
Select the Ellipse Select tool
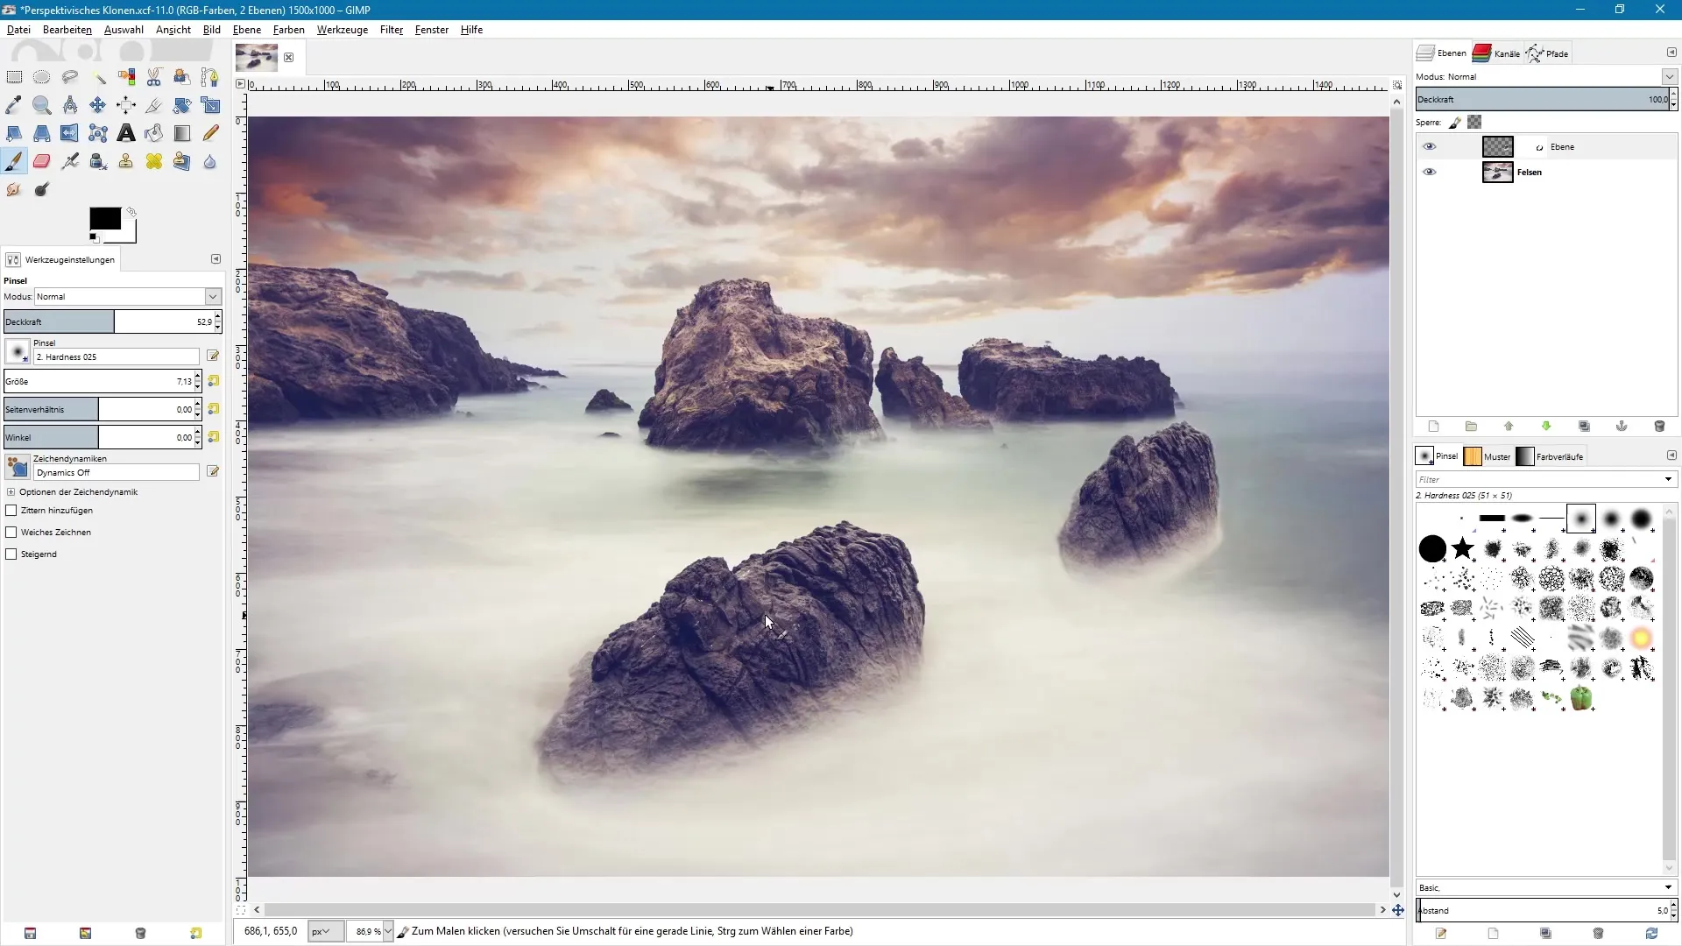[x=41, y=77]
